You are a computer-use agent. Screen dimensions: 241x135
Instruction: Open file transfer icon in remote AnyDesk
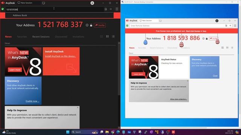[226, 26]
